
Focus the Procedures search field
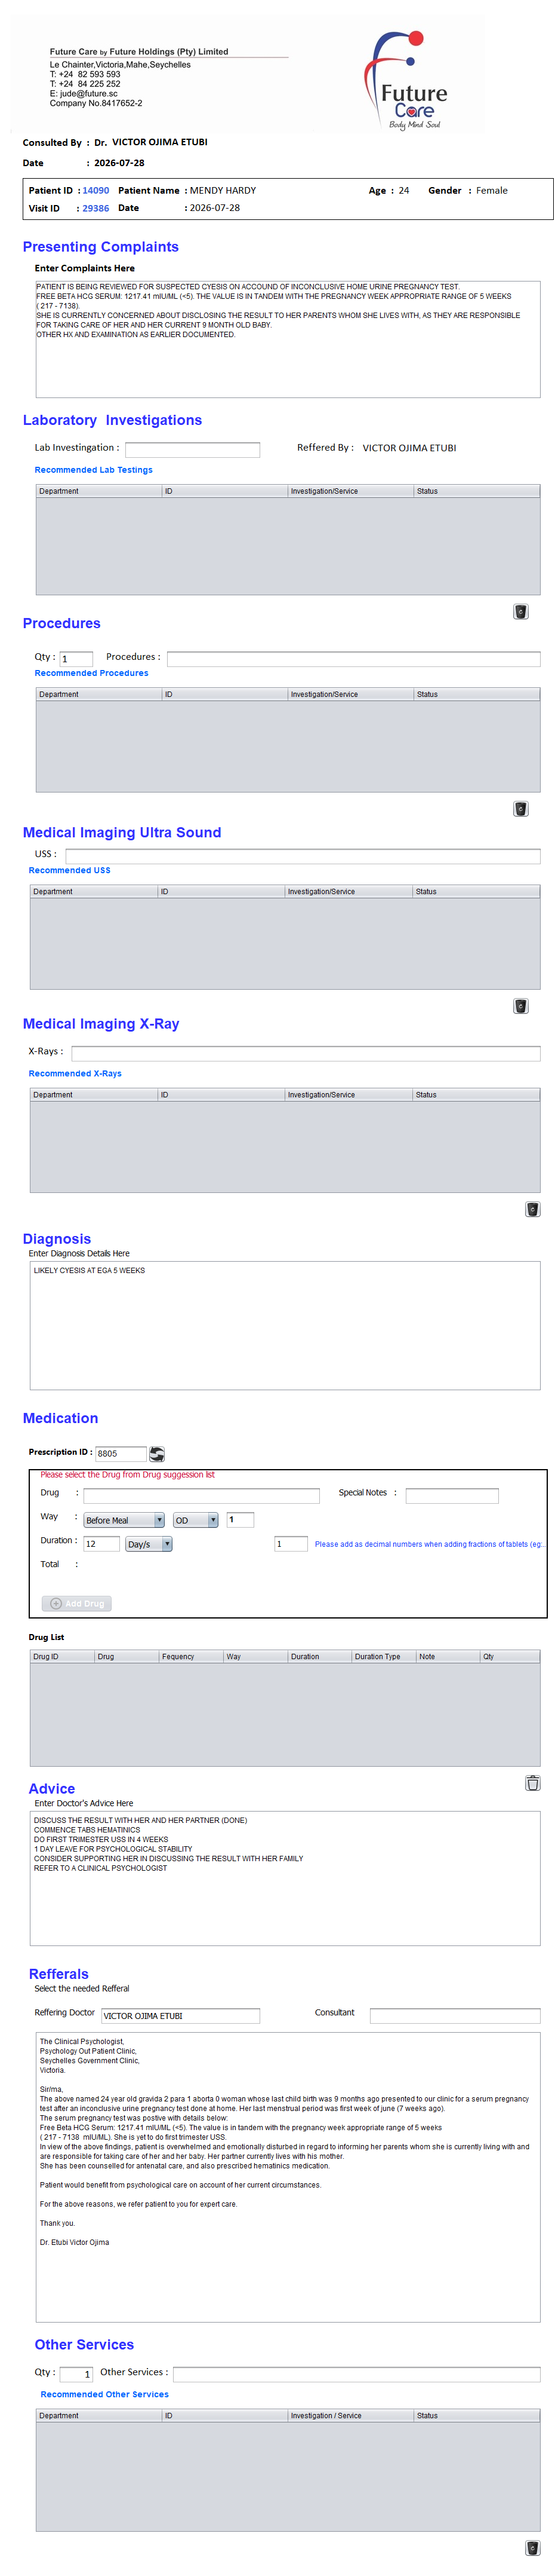point(354,659)
